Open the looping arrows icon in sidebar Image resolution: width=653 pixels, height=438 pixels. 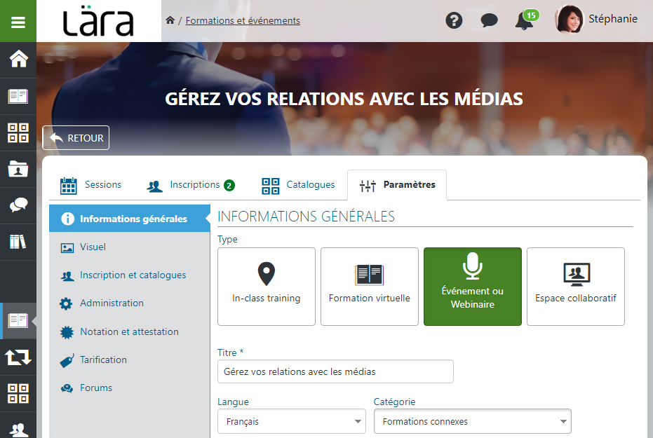18,357
